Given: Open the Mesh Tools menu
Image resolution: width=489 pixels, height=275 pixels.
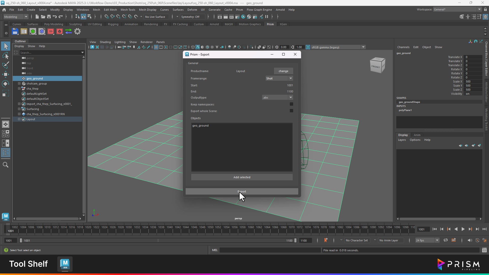Looking at the screenshot, I should click(128, 10).
